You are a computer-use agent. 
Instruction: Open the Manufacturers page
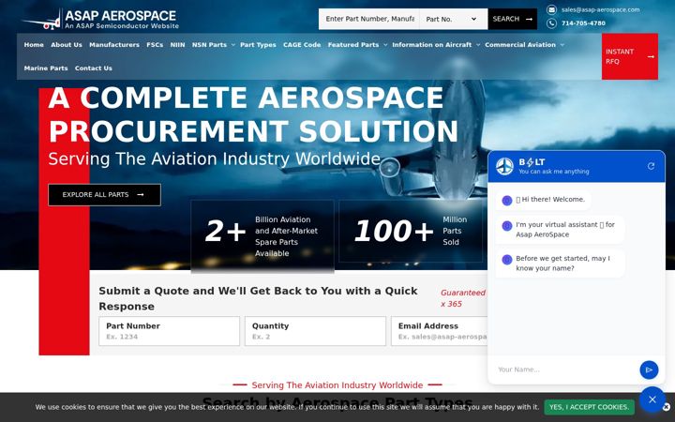pyautogui.click(x=114, y=45)
